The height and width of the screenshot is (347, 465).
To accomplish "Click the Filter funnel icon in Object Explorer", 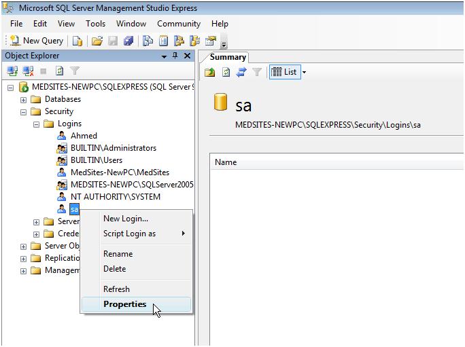I will coord(75,71).
